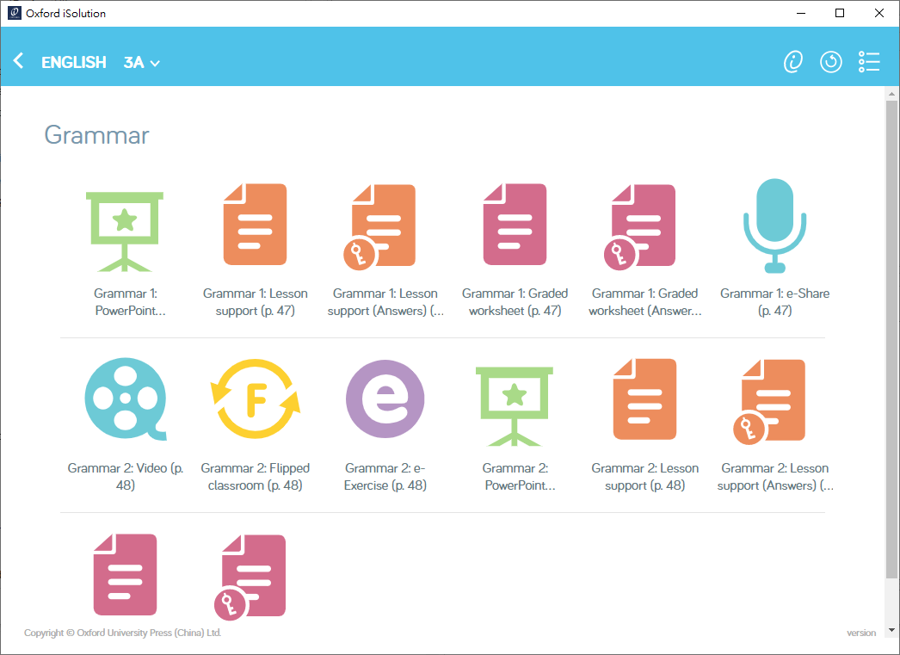Minimize the Oxford iSolution window
The image size is (900, 655).
tap(801, 13)
